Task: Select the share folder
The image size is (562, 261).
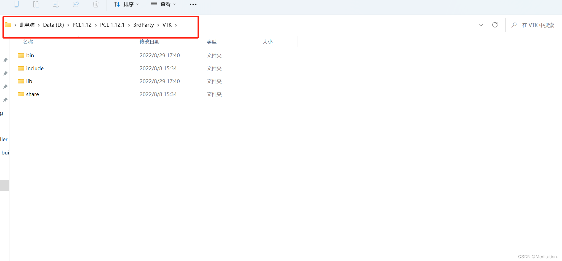Action: pos(33,94)
